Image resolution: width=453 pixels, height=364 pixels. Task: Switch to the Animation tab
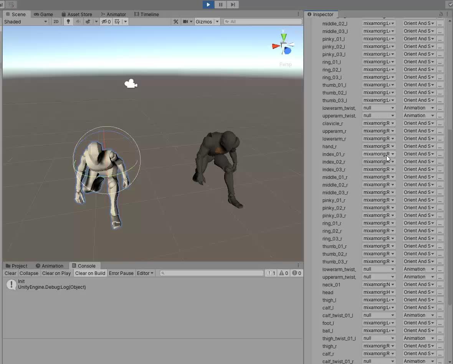[50, 266]
